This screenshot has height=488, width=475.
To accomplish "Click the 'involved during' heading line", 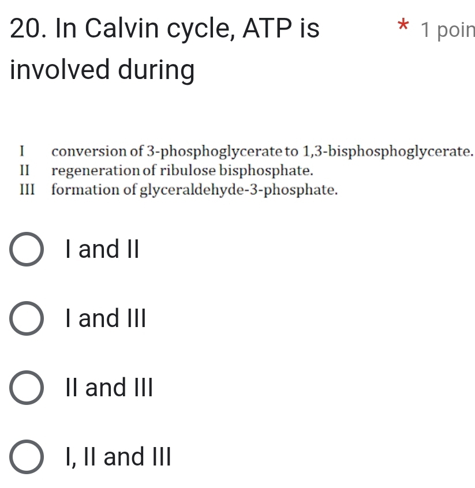I will click(x=102, y=71).
